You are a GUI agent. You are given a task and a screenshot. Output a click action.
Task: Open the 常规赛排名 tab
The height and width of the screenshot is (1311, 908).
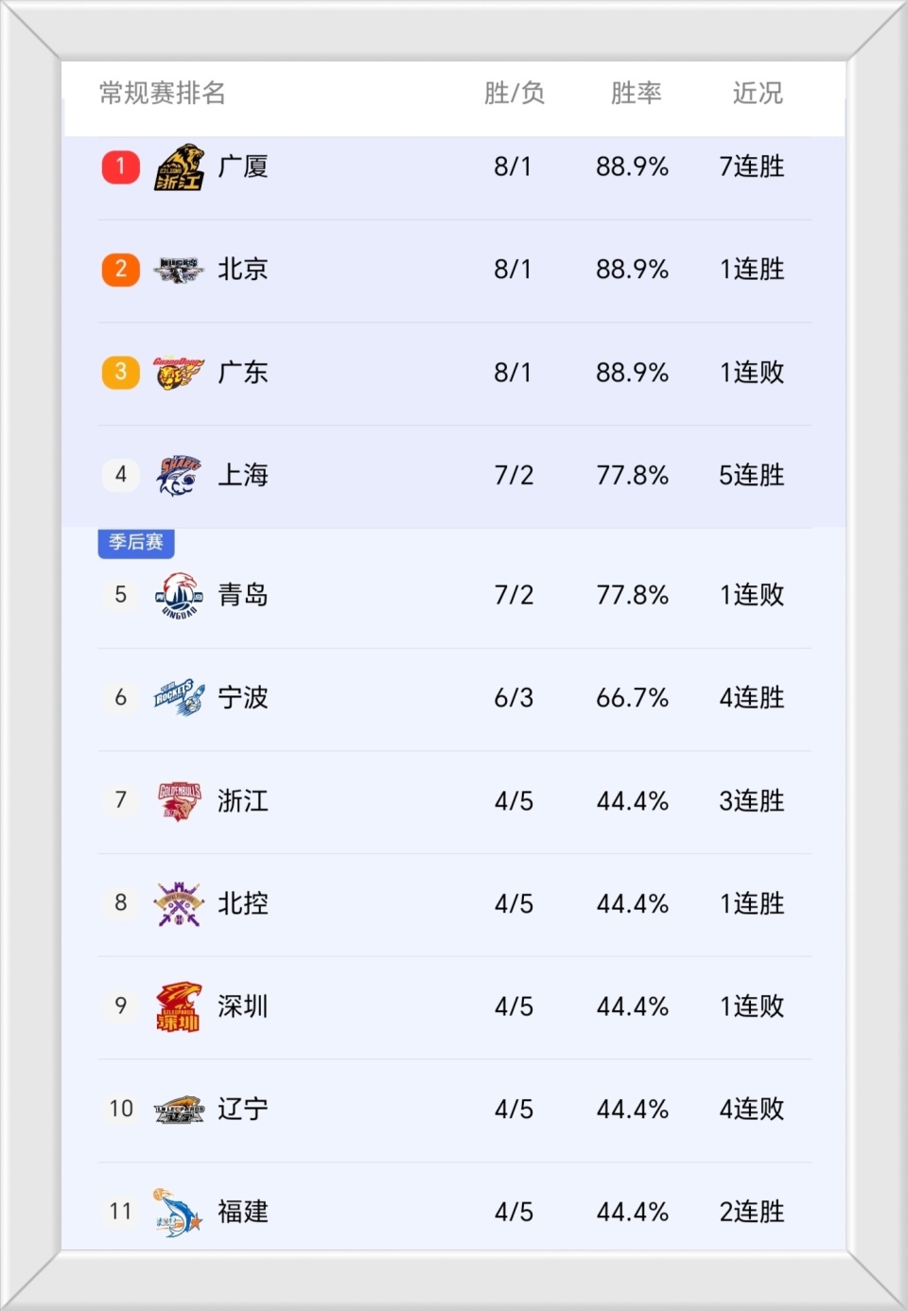[x=163, y=94]
